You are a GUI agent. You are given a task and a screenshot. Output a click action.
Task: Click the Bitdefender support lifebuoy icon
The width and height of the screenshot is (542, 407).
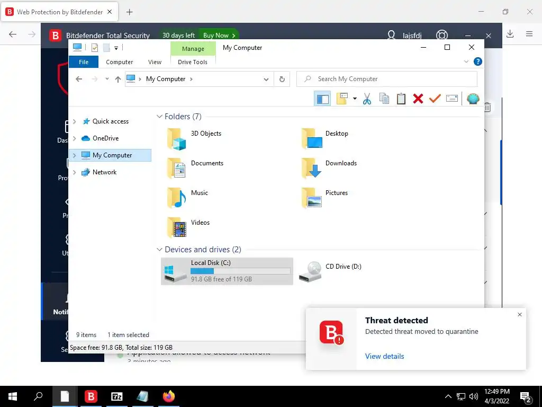pyautogui.click(x=442, y=36)
